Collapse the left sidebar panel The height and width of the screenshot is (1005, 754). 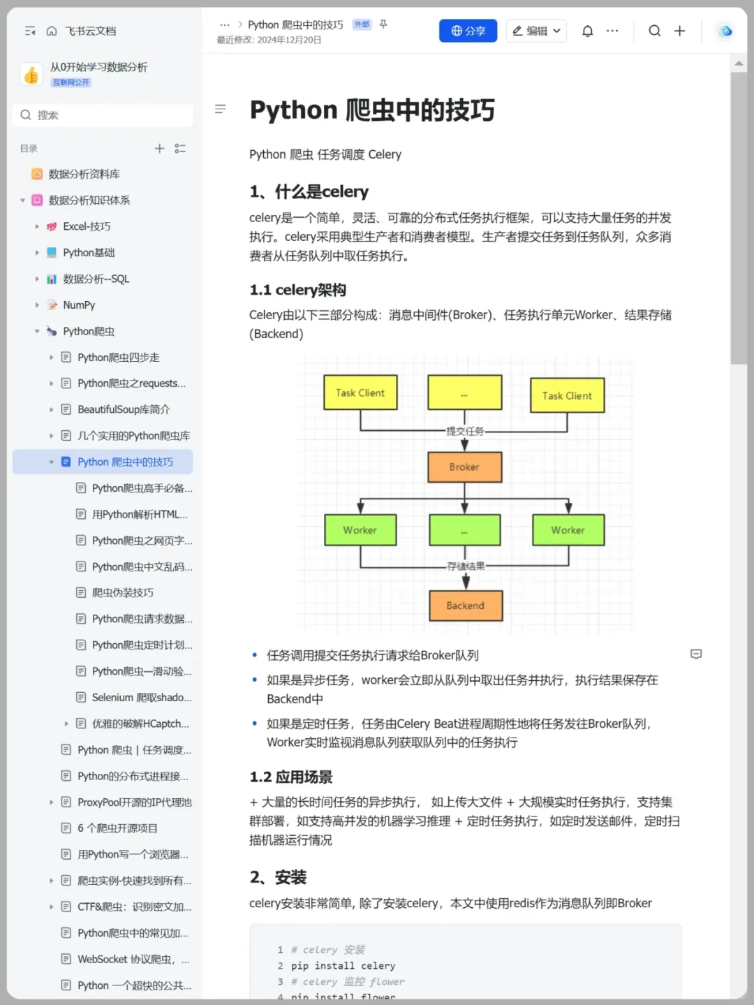29,31
